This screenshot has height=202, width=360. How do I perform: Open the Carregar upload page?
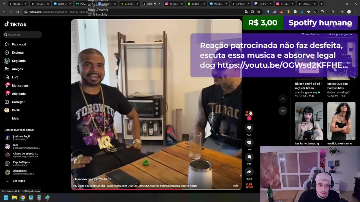pos(18,102)
